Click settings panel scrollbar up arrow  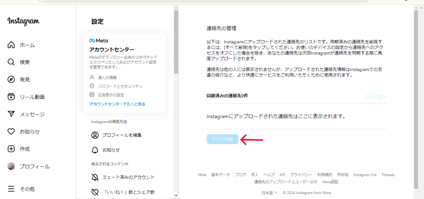coord(176,7)
